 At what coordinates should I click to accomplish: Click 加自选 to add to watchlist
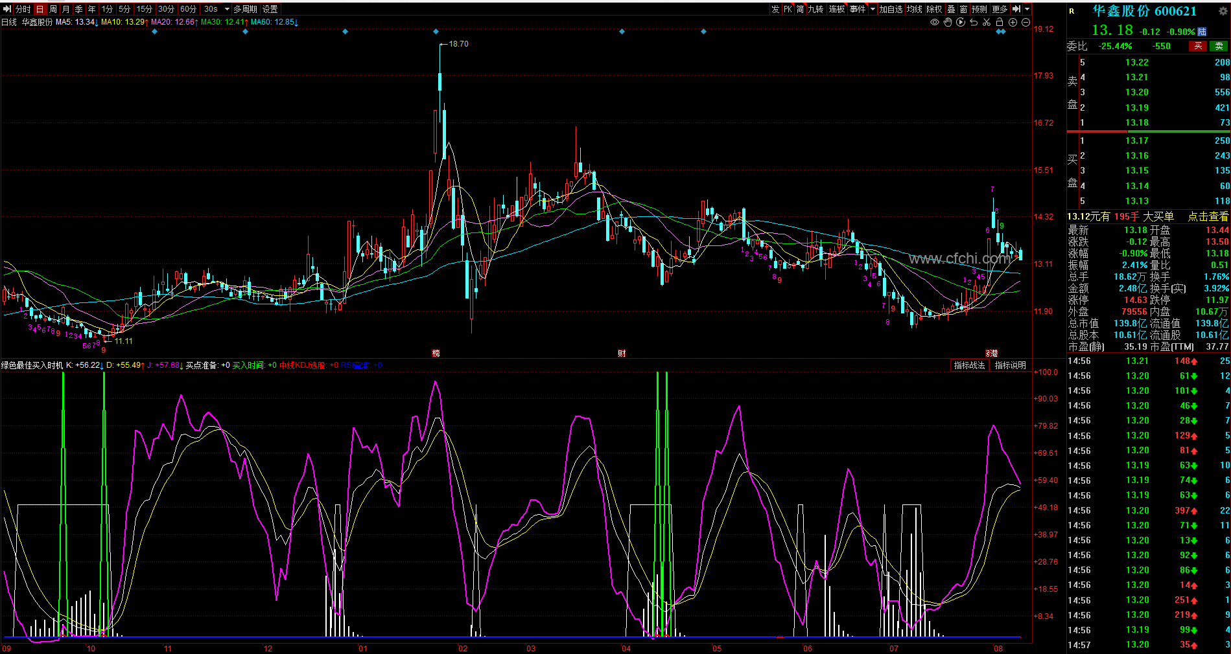(x=891, y=9)
